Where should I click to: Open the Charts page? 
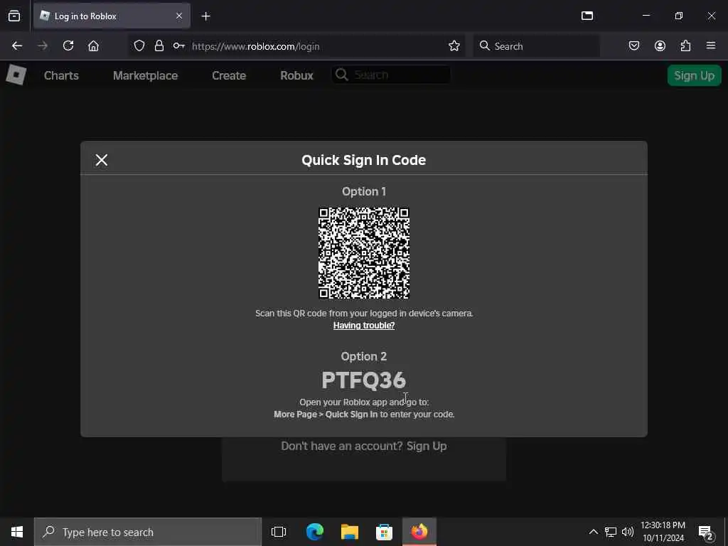[x=61, y=75]
